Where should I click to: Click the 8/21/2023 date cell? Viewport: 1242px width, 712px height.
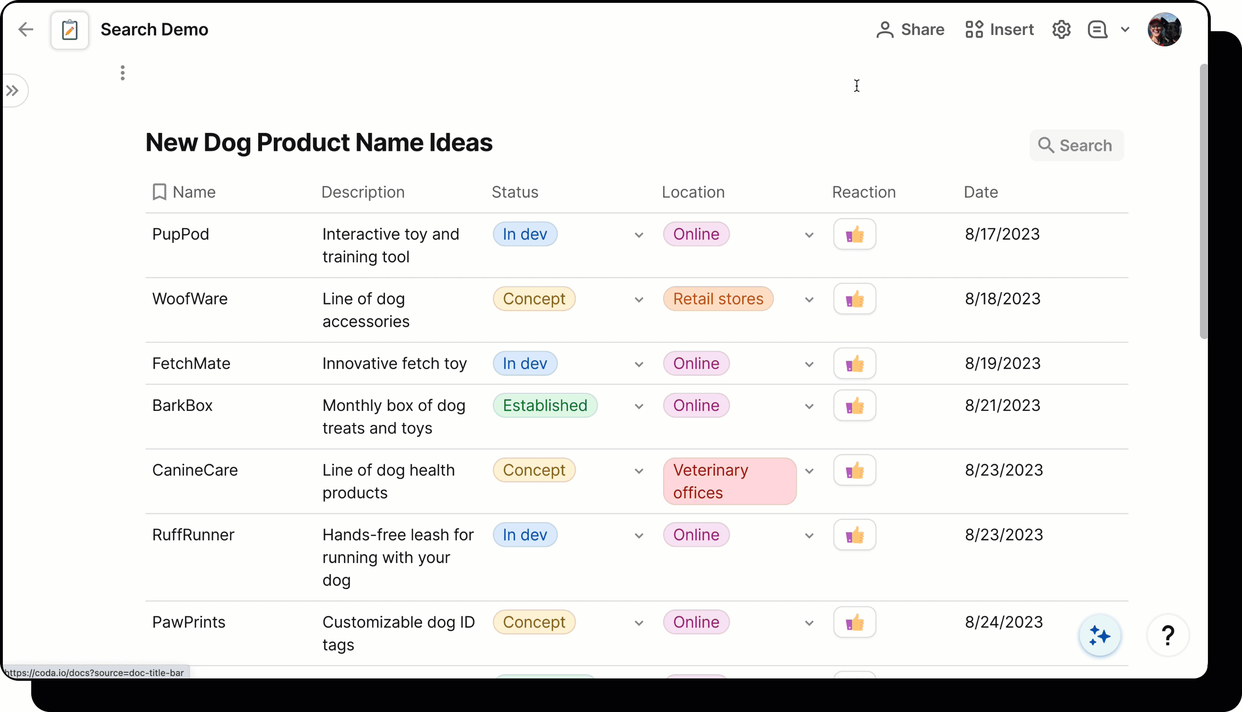click(x=1002, y=405)
